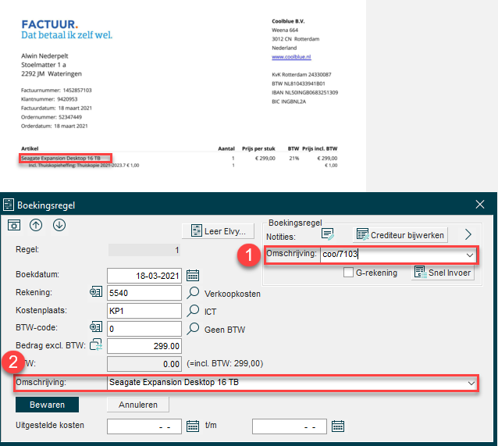
Task: Click 'Geen BTW' label beside BTW-code
Action: point(225,330)
